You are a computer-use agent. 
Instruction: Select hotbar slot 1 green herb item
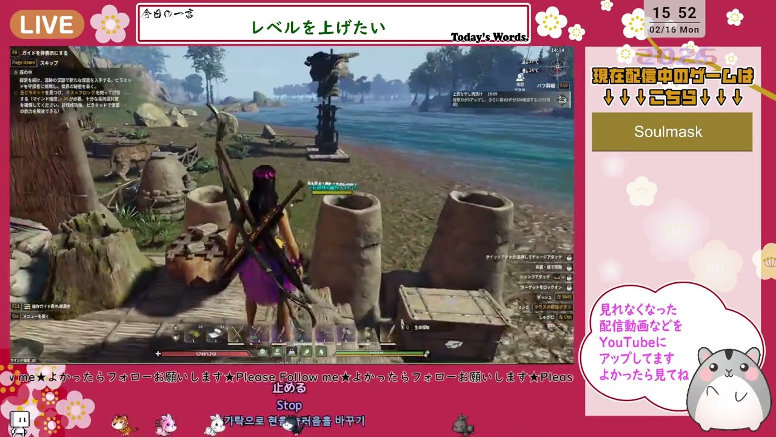coord(193,334)
